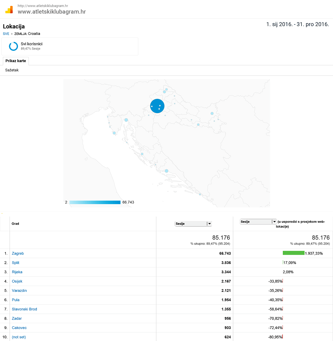Viewport: 333px width, 341px height.
Task: Click the green Zagreb comparison bar
Action: click(x=293, y=253)
